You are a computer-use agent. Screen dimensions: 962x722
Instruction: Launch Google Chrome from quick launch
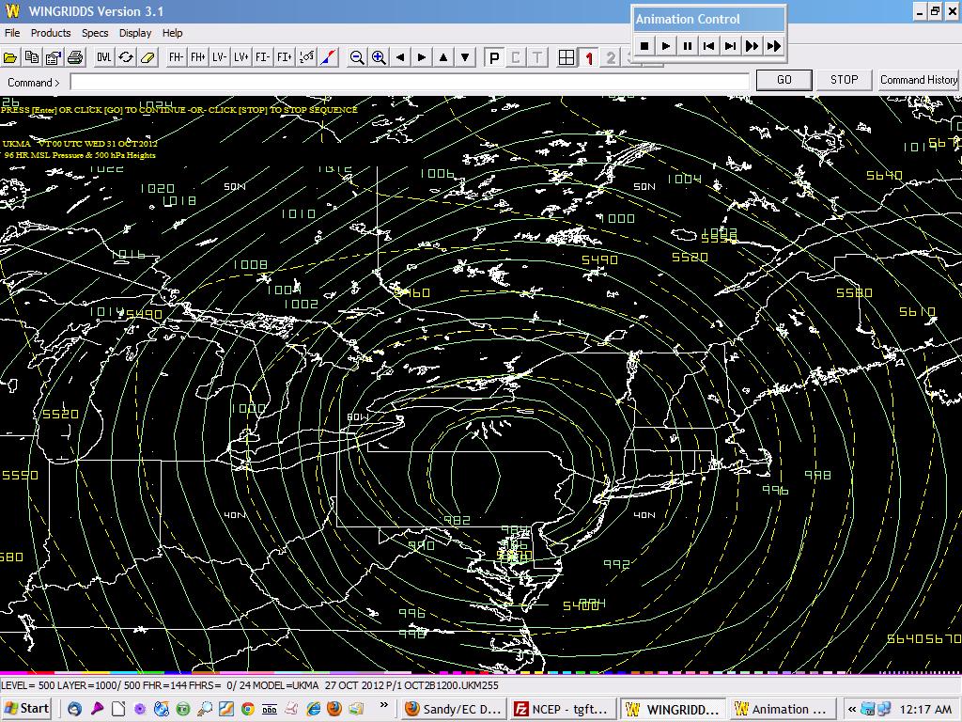click(x=248, y=709)
